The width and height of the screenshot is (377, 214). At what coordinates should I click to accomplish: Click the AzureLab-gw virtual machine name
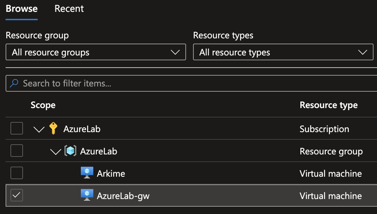123,196
